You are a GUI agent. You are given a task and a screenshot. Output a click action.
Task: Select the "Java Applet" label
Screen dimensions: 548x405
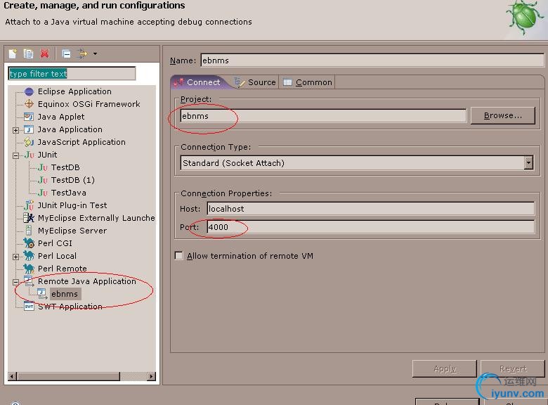pyautogui.click(x=61, y=117)
